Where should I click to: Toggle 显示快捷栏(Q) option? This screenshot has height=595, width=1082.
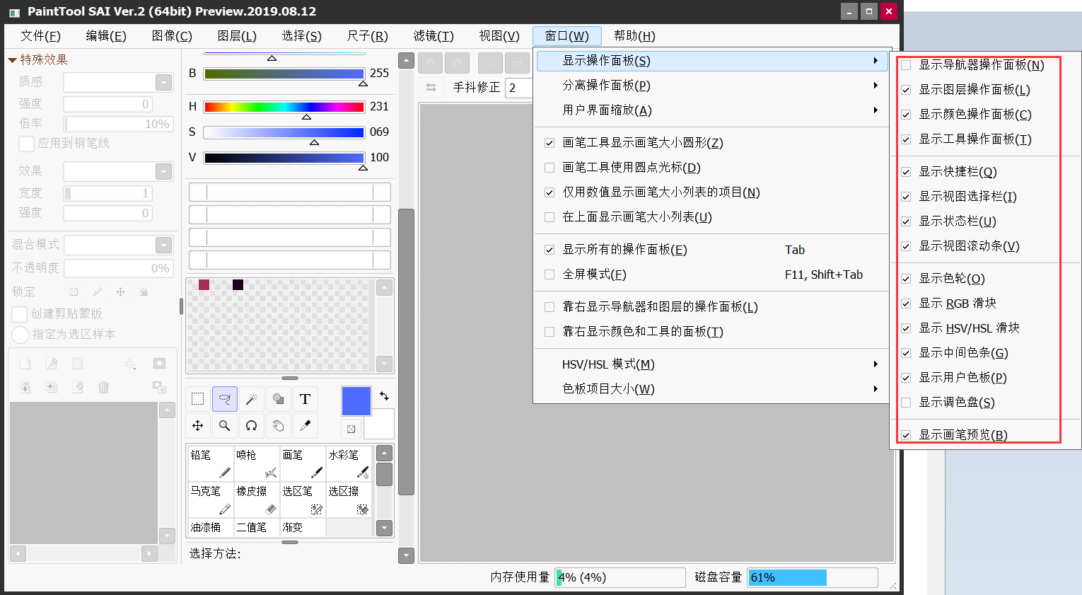pyautogui.click(x=906, y=172)
